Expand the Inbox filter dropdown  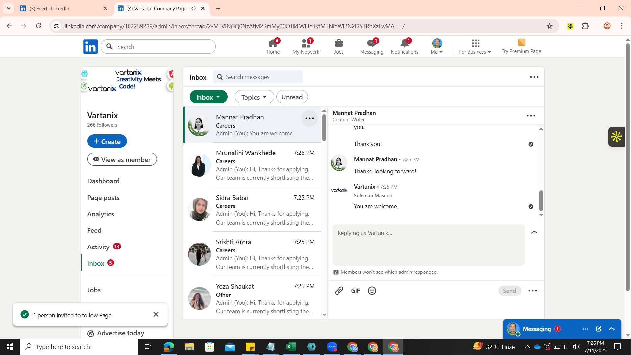pos(208,97)
